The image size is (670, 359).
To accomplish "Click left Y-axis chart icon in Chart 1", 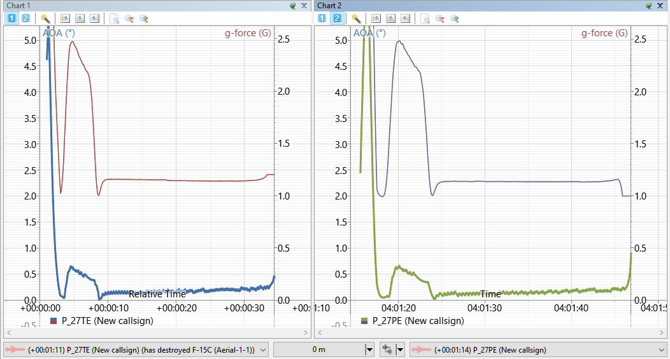I will pyautogui.click(x=65, y=18).
